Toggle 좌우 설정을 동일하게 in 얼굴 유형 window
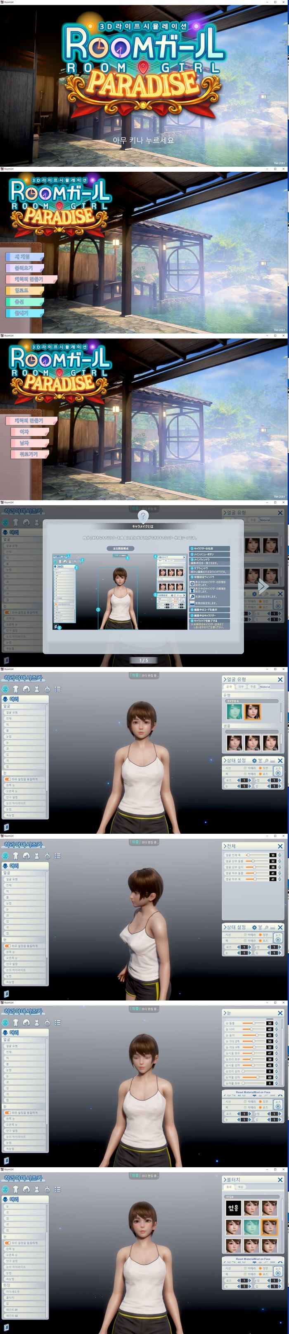Screen dimensions: 289x1334 coord(8,779)
